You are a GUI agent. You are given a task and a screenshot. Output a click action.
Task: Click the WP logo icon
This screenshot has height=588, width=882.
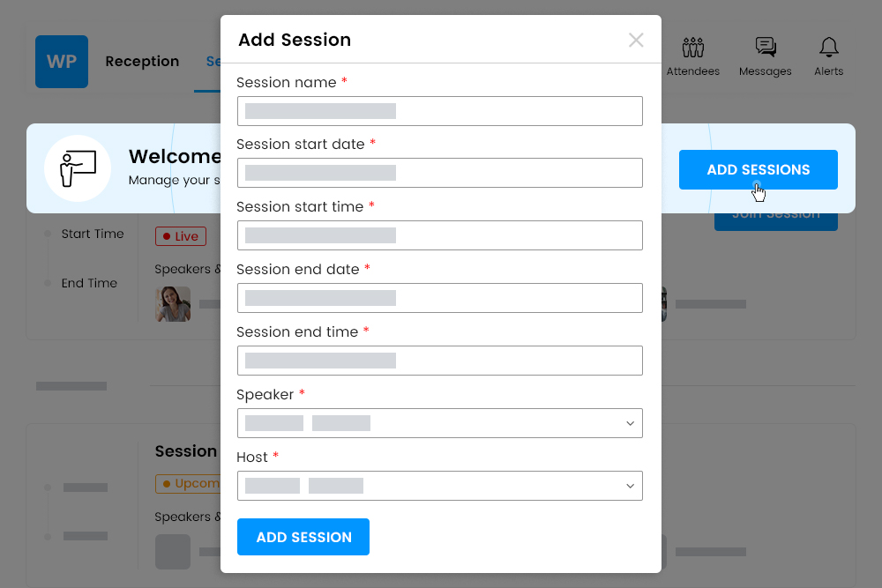click(x=62, y=62)
